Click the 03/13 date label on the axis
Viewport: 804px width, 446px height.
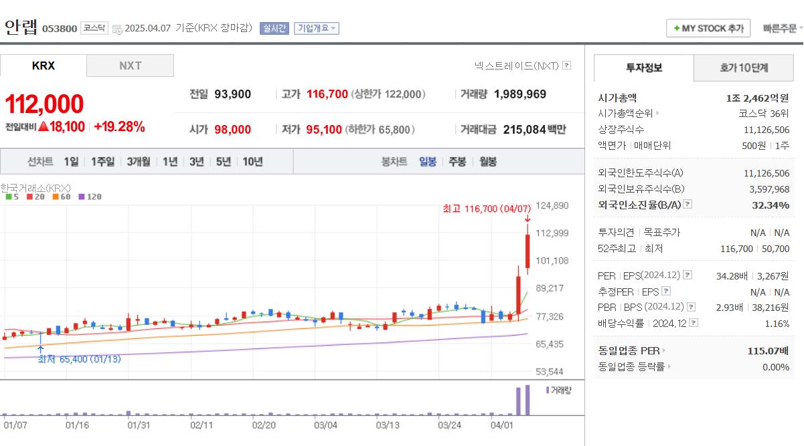388,425
